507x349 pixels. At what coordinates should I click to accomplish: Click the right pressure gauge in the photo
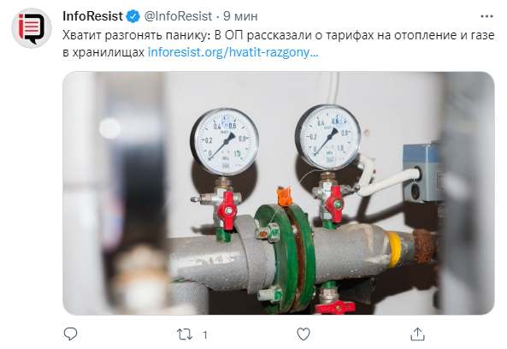tap(327, 137)
